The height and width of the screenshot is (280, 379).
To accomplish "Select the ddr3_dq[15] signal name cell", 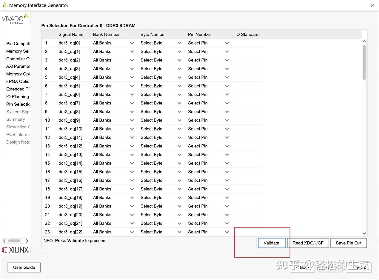I will pos(70,172).
